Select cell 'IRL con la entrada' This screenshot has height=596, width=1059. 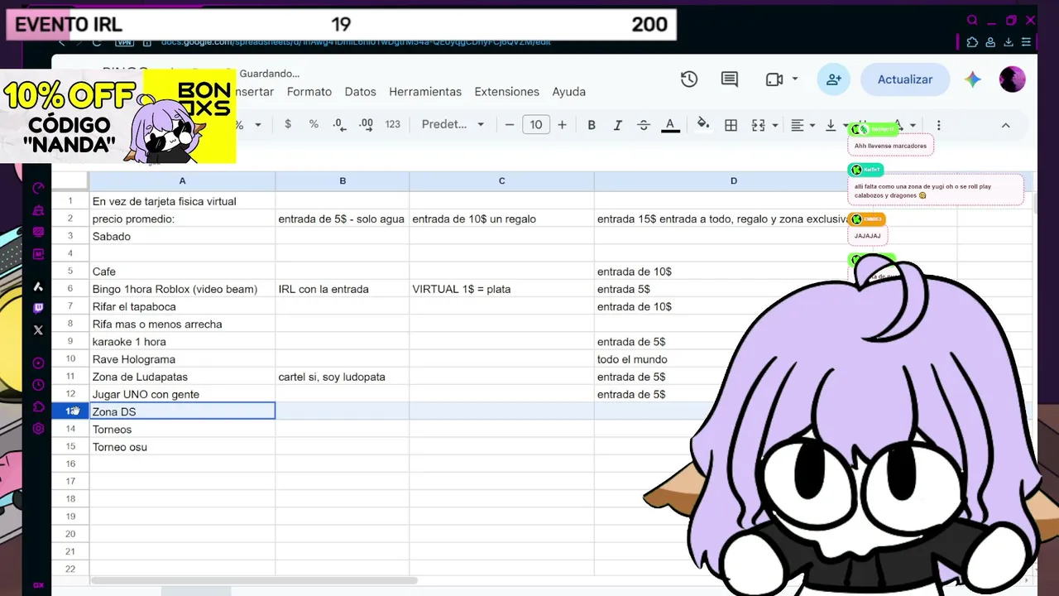343,289
